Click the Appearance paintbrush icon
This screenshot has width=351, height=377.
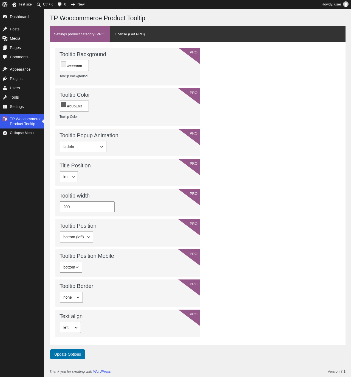pyautogui.click(x=5, y=69)
